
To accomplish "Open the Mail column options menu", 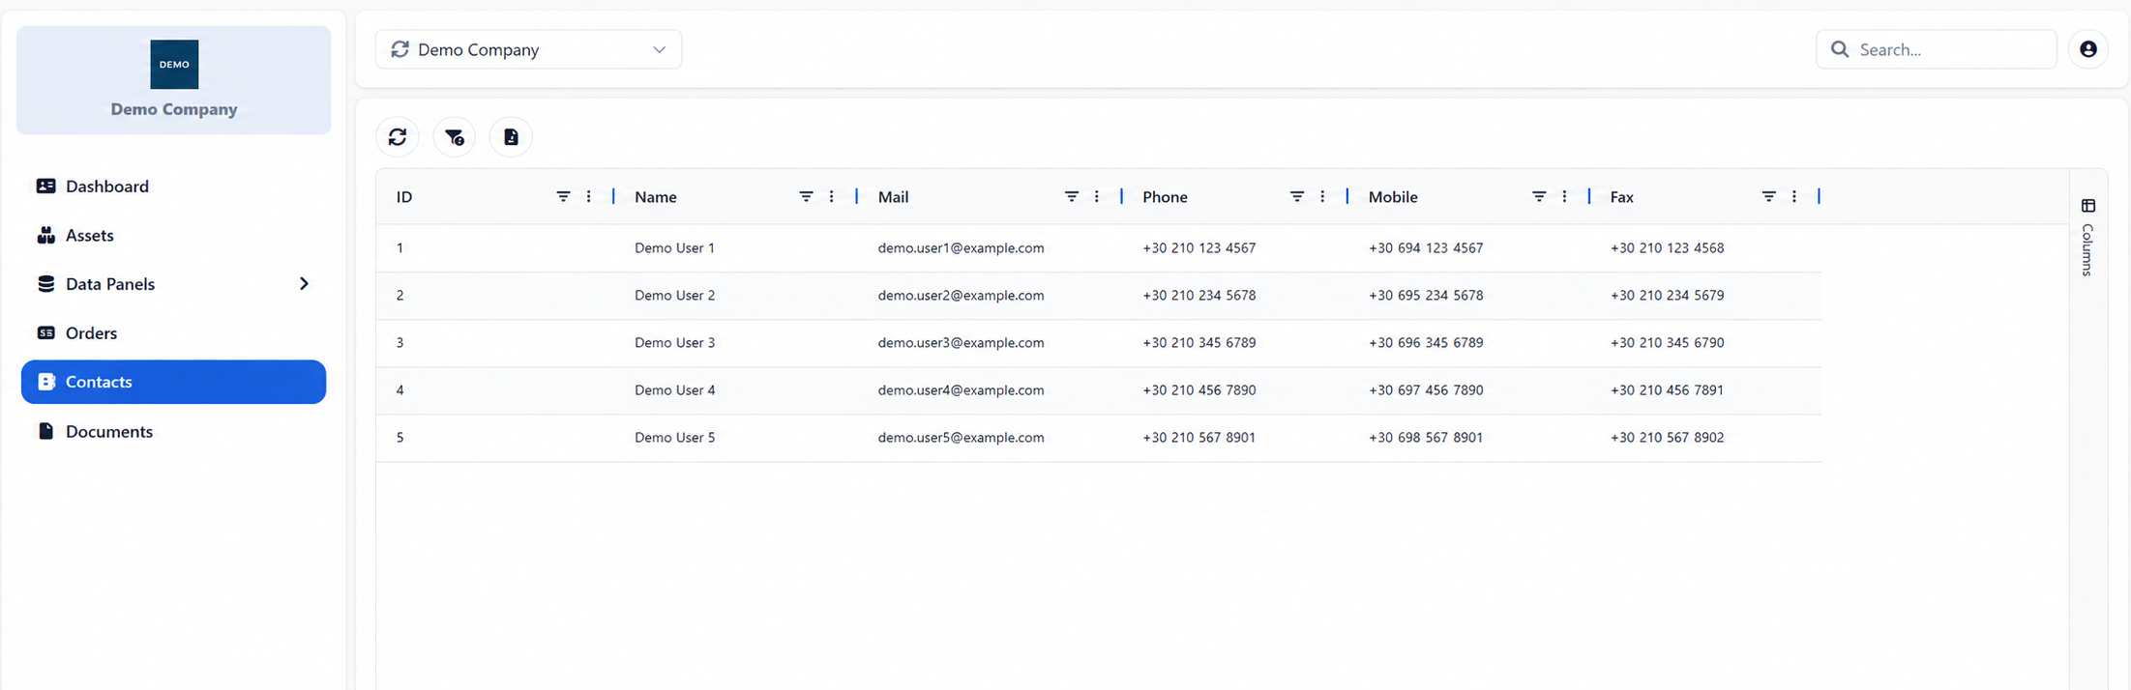I will [1097, 196].
